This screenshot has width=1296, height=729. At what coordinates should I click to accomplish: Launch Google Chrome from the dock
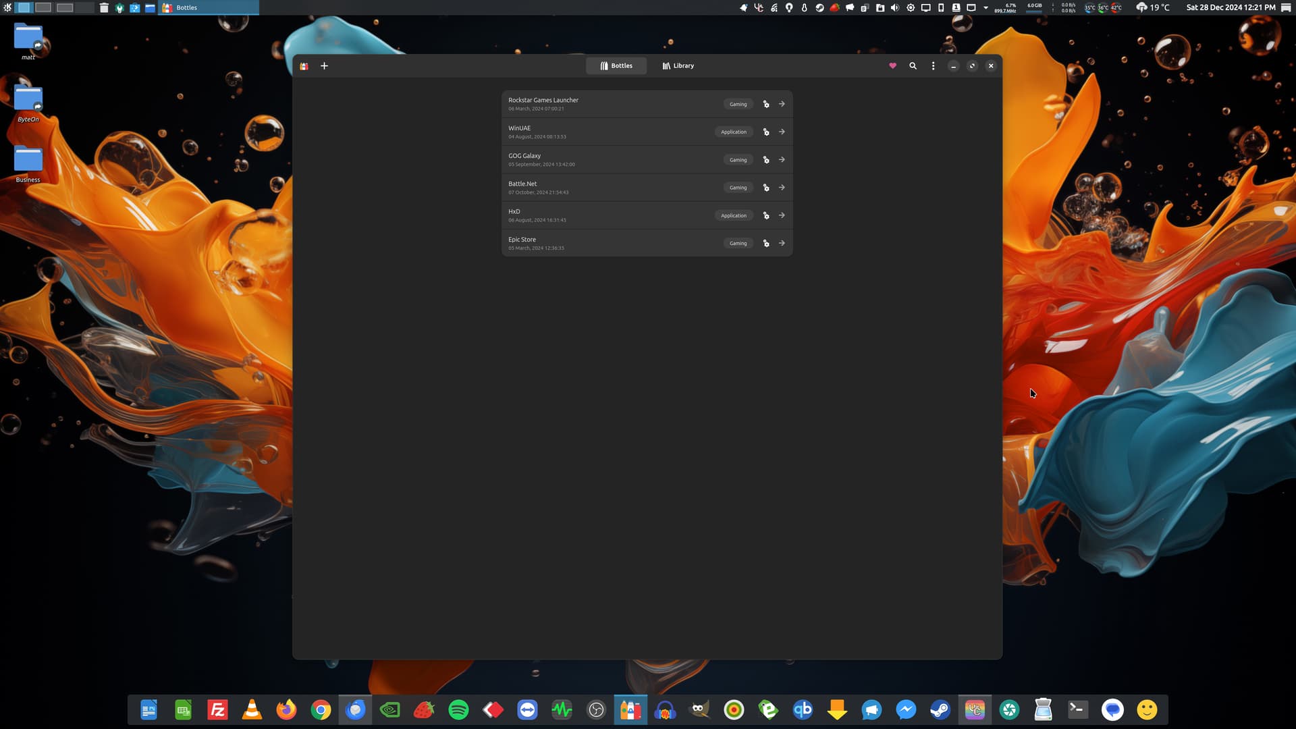pyautogui.click(x=321, y=709)
